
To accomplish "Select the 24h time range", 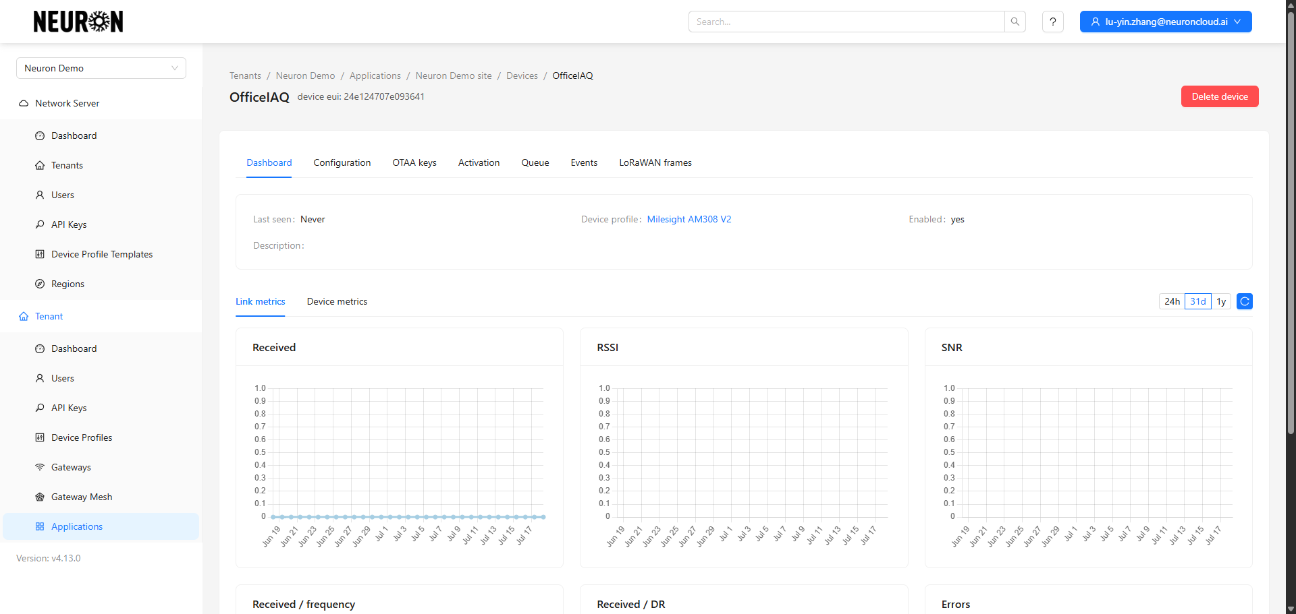I will [1172, 301].
